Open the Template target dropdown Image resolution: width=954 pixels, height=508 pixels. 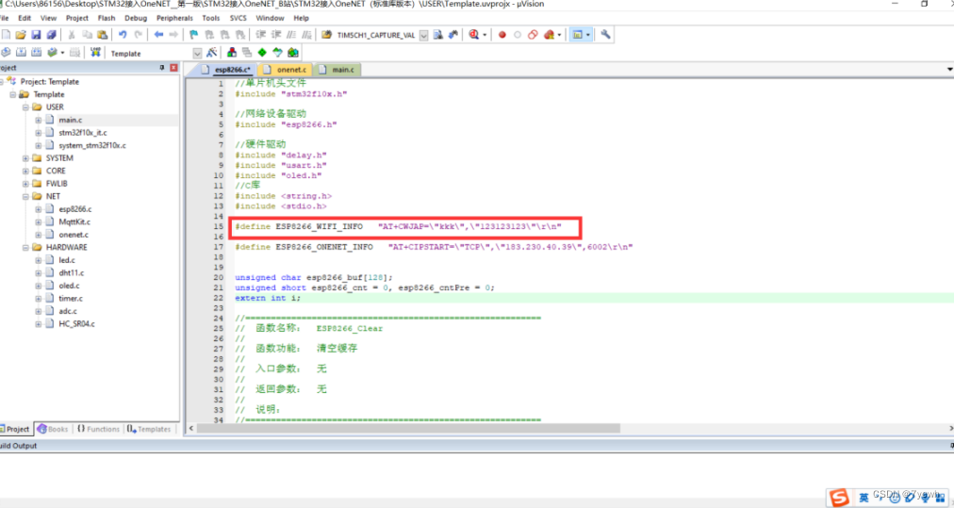pos(197,54)
